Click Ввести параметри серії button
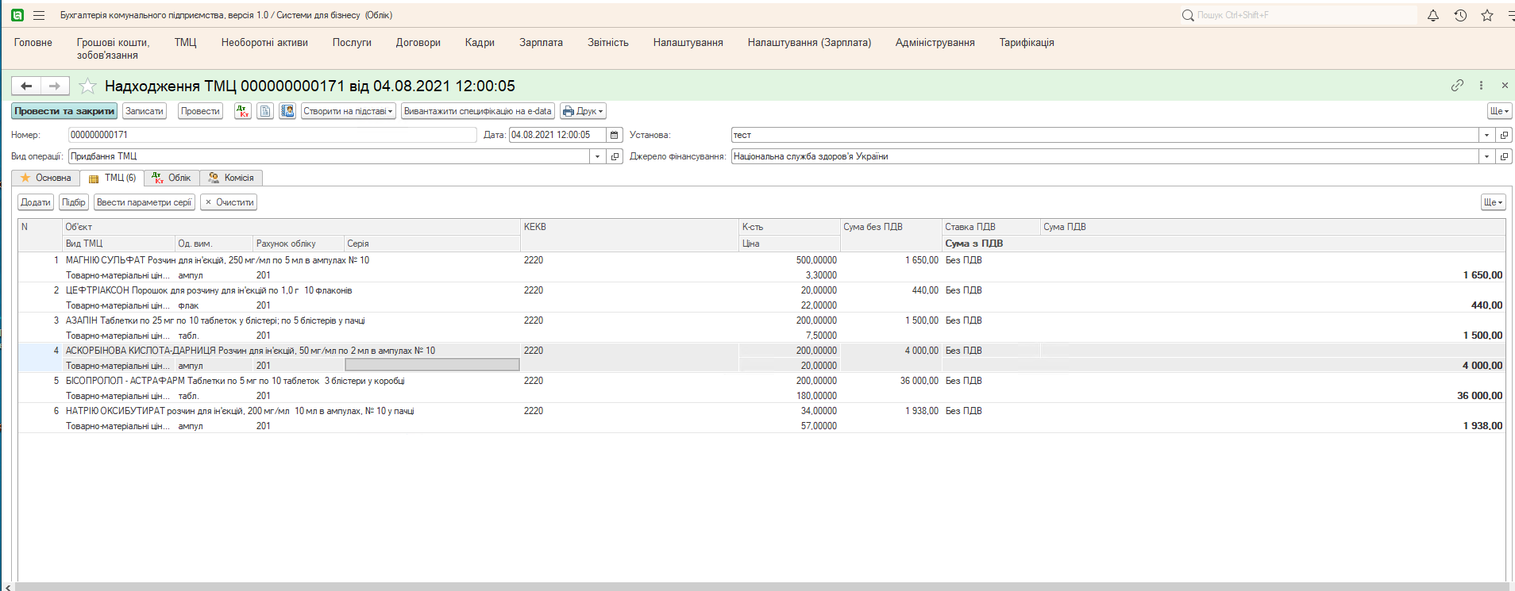This screenshot has height=591, width=1515. coord(144,202)
